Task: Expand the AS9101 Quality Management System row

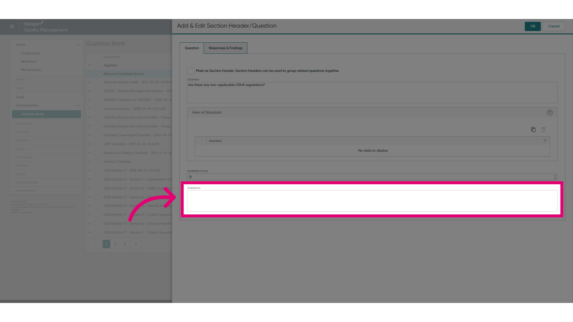Action: [90, 91]
